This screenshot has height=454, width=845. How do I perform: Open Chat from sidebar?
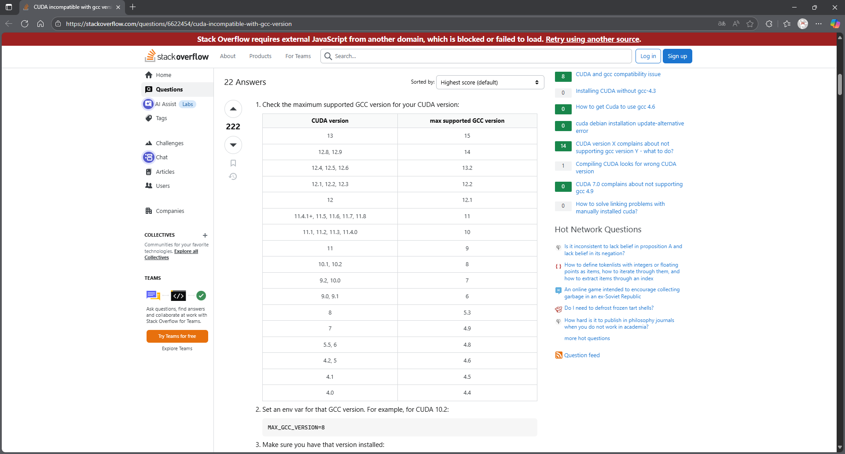(156, 157)
